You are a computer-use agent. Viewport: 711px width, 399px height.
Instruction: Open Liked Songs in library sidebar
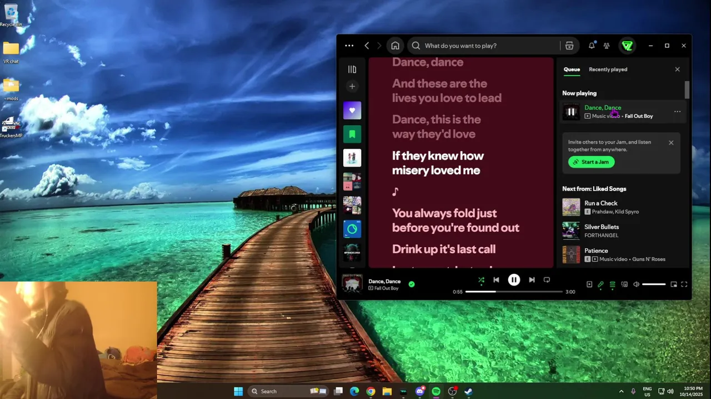tap(352, 110)
